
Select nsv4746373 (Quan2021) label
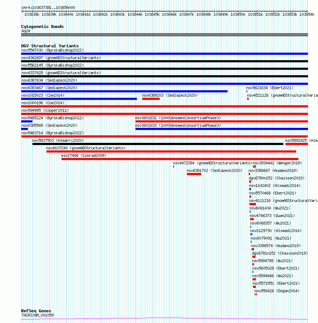click(272, 216)
